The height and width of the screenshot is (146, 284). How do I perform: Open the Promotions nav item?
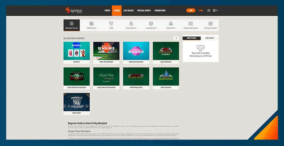coord(160,11)
